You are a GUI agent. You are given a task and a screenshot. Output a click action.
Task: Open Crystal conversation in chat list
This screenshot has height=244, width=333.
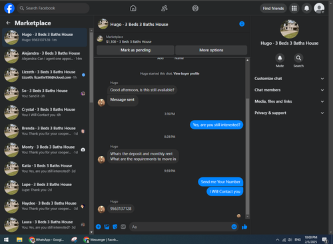(45, 112)
